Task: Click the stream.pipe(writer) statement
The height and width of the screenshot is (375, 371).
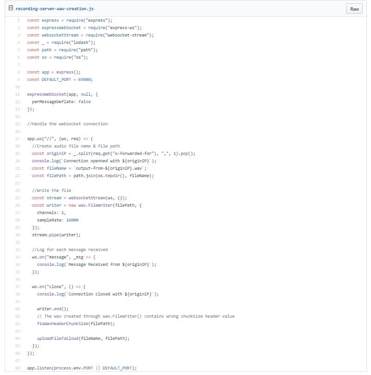Action: (56, 235)
